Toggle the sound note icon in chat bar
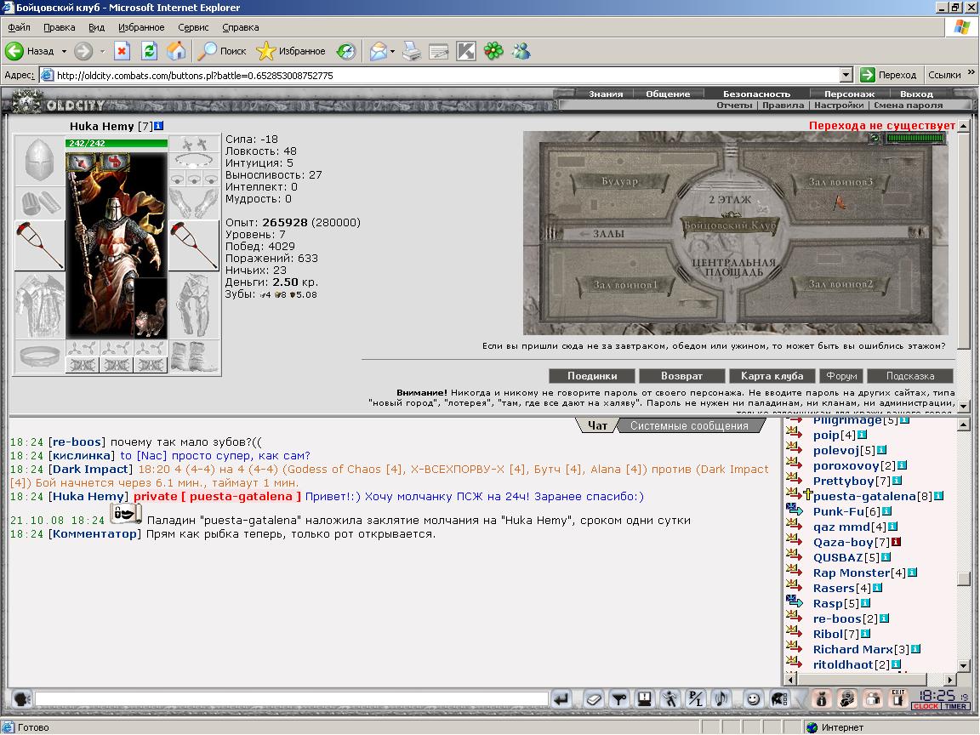 [x=721, y=698]
